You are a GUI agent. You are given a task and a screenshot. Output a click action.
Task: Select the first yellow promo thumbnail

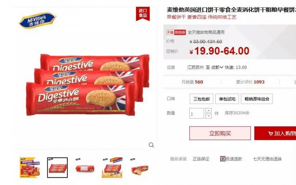pyautogui.click(x=30, y=168)
